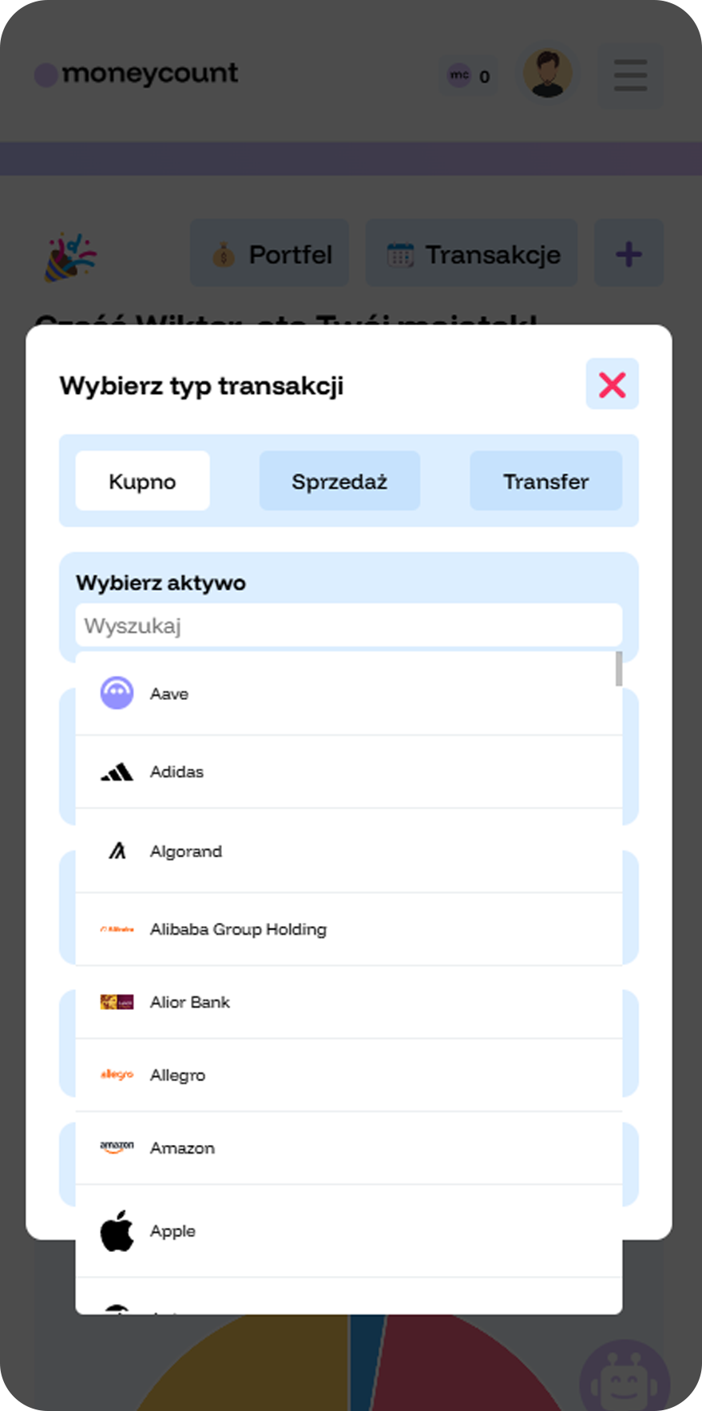Screen dimensions: 702x1411
Task: Click the user avatar profile picture
Action: 548,74
